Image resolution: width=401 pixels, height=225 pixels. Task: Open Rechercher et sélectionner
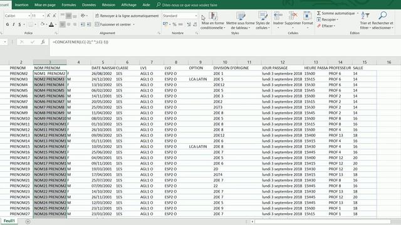click(383, 21)
